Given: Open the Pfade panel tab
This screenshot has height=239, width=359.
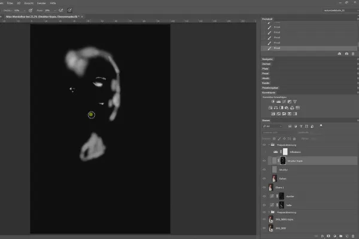Looking at the screenshot, I should 265,69.
